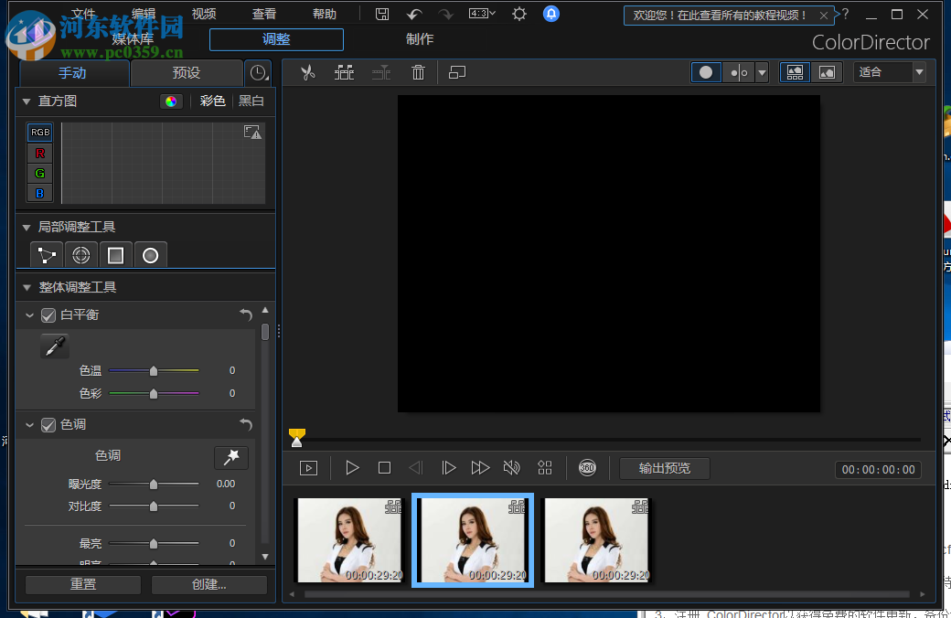Click the 重置 reset button
The image size is (951, 618).
tap(82, 584)
